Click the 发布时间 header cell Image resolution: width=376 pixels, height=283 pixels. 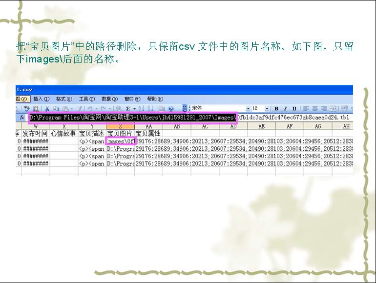(36, 134)
